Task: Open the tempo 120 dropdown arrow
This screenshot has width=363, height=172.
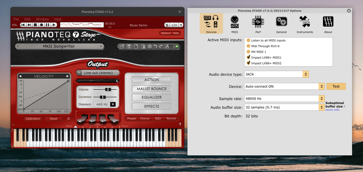Action: [181, 25]
